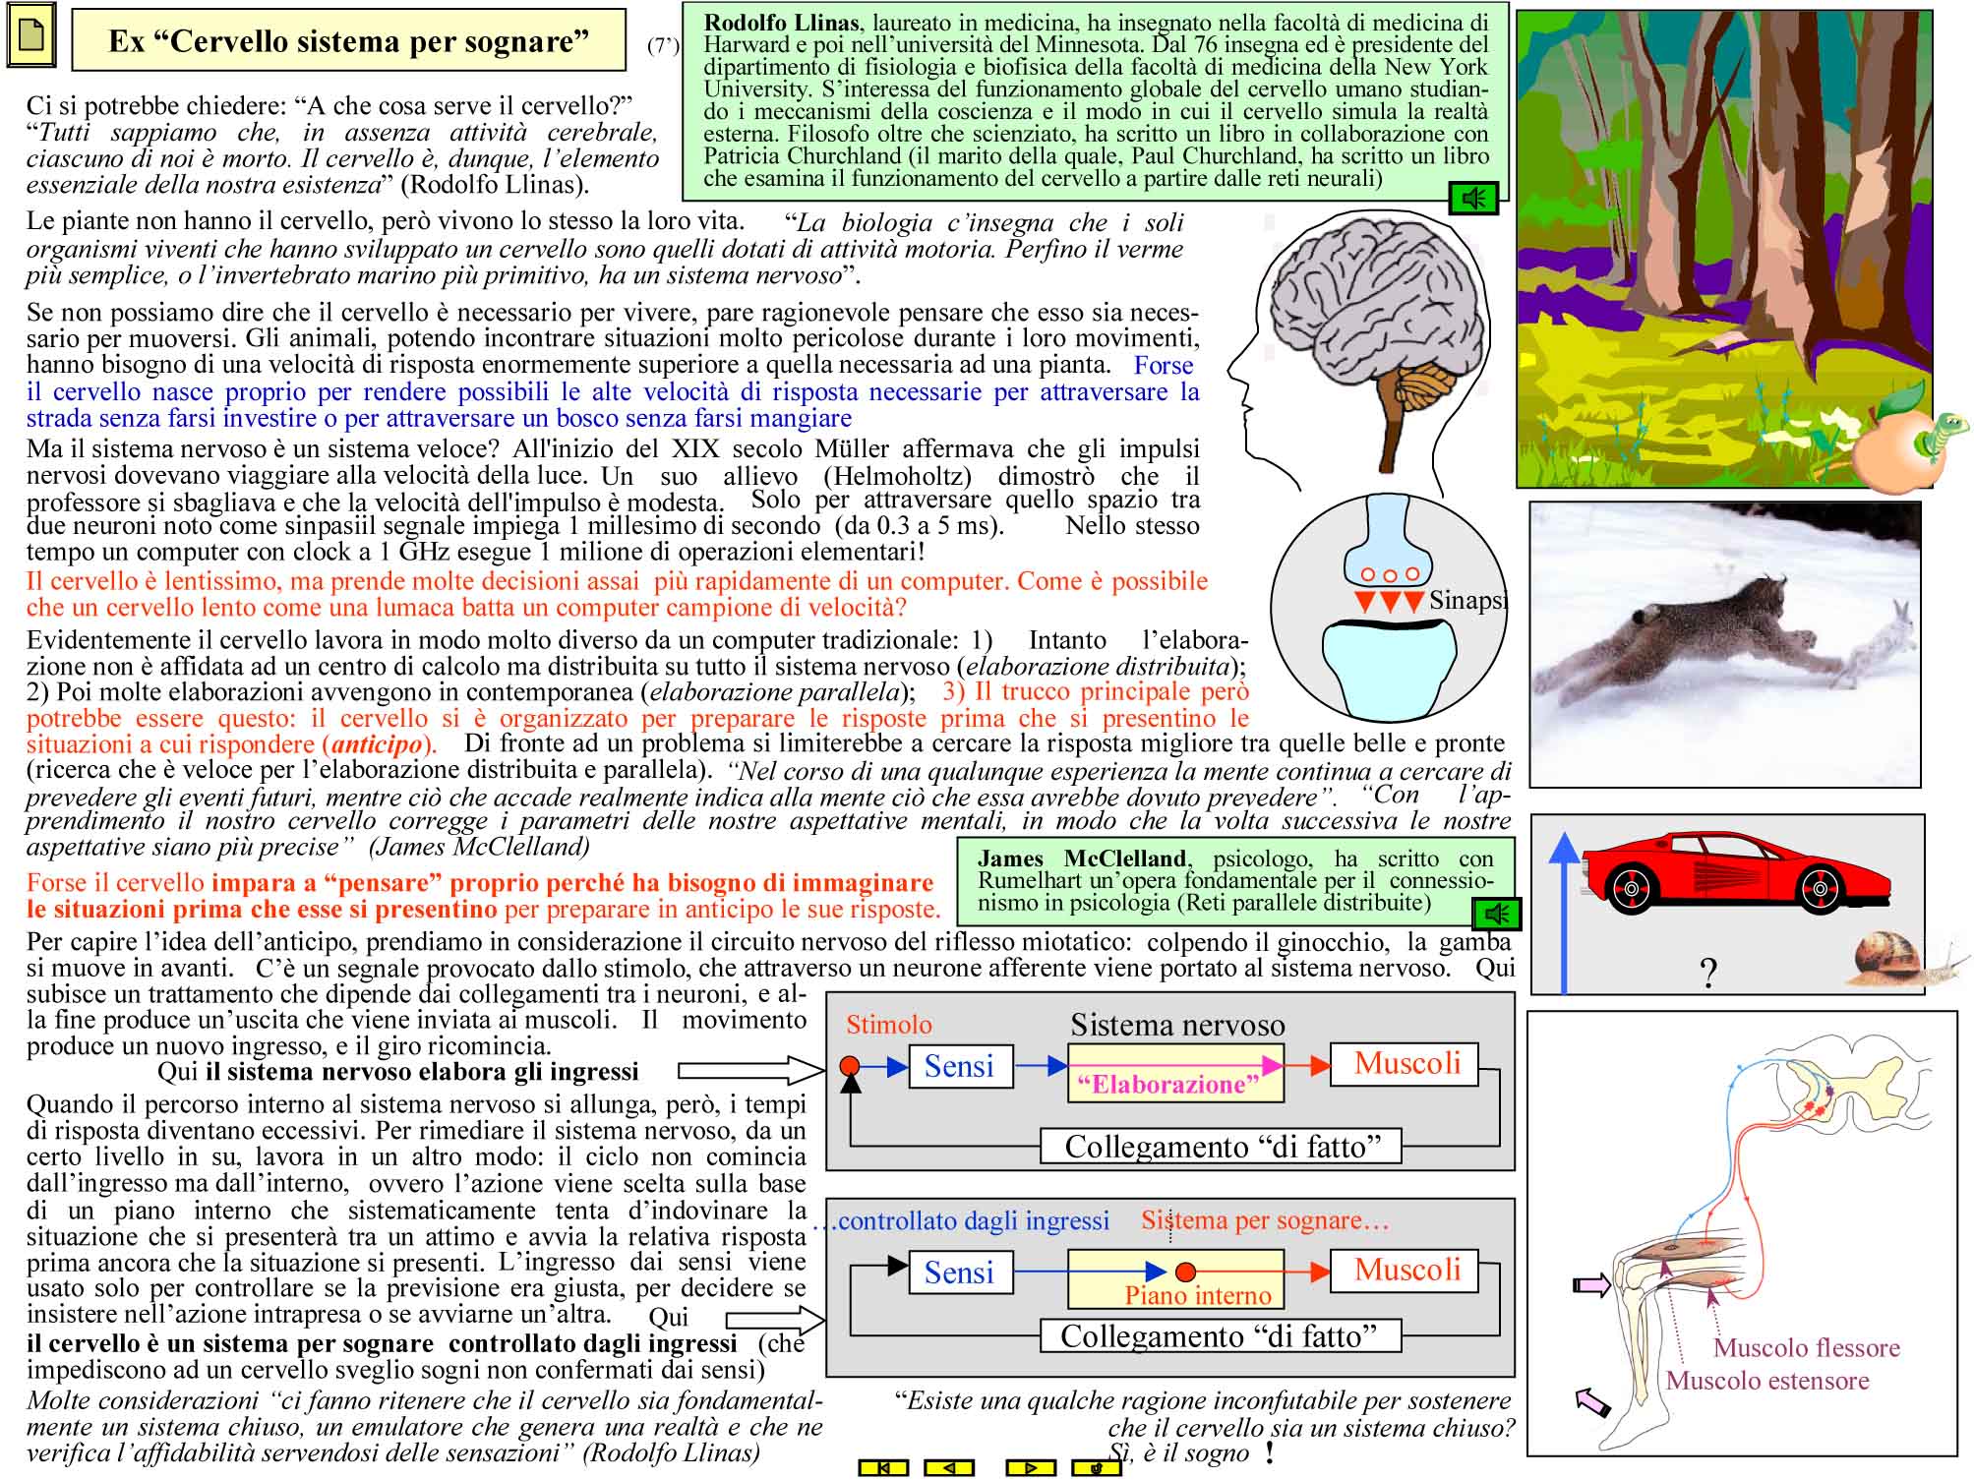Click the red 'Stimolo' label

coord(889,1025)
